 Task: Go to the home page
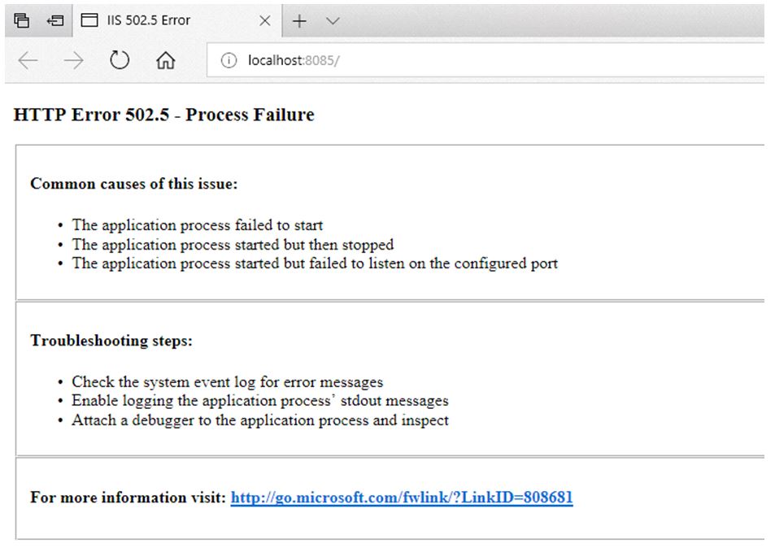click(x=166, y=60)
